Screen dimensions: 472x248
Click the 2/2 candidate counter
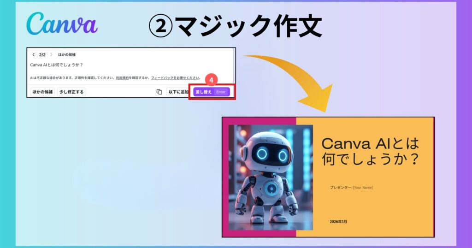tap(42, 54)
